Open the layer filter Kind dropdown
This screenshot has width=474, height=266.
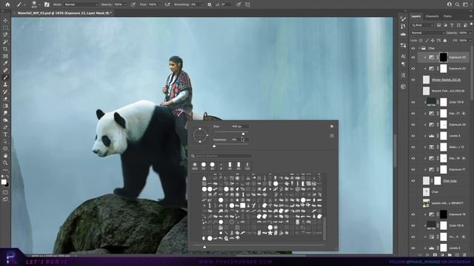coord(423,25)
